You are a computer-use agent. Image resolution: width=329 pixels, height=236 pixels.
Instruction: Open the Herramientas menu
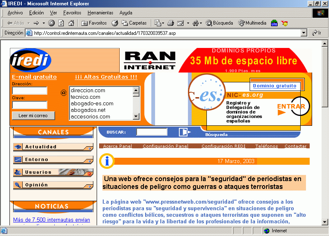click(x=100, y=13)
